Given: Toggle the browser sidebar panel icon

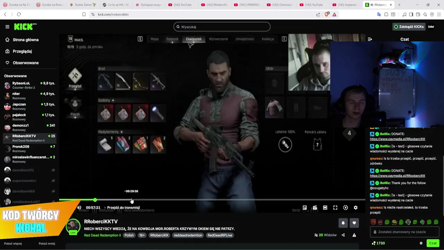Looking at the screenshot, I should [x=411, y=14].
